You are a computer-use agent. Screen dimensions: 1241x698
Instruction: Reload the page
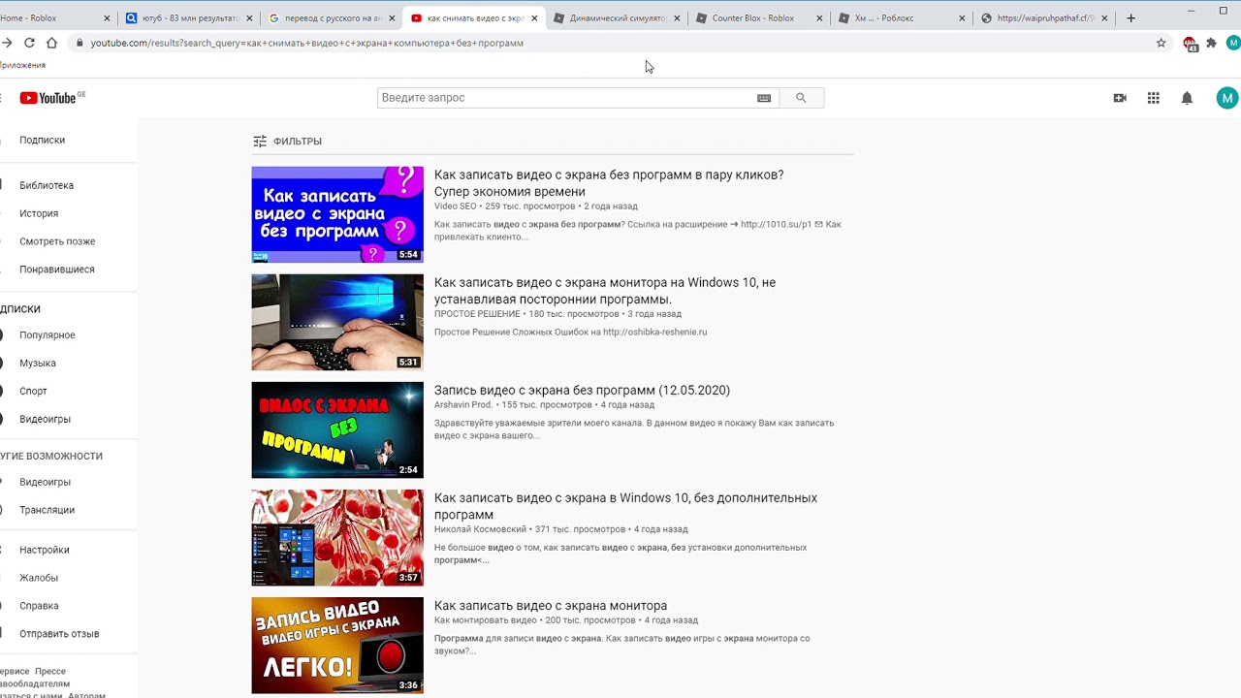(29, 43)
